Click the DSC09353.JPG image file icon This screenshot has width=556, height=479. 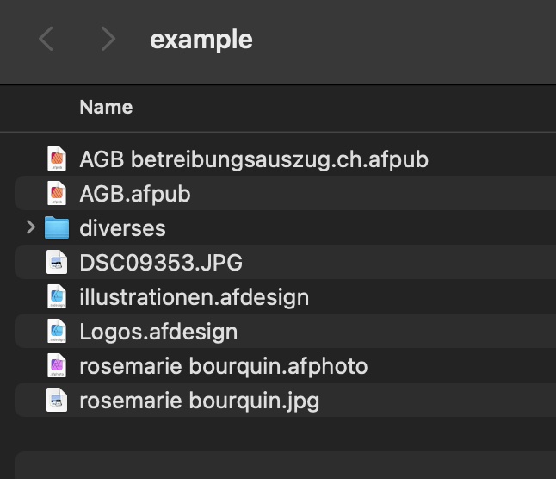pos(57,262)
